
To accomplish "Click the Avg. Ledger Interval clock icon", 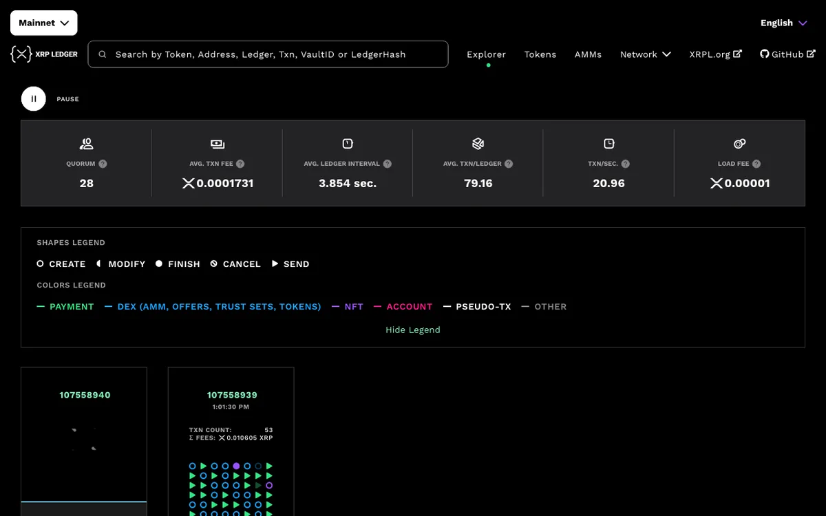I will point(348,144).
